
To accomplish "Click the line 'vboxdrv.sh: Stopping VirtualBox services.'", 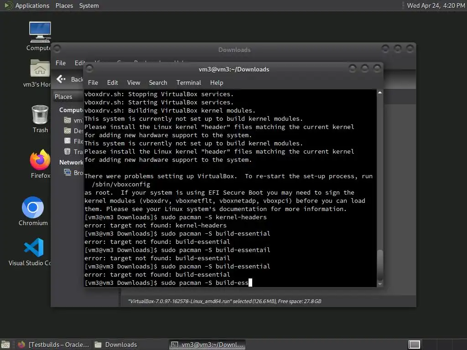I will pyautogui.click(x=159, y=94).
